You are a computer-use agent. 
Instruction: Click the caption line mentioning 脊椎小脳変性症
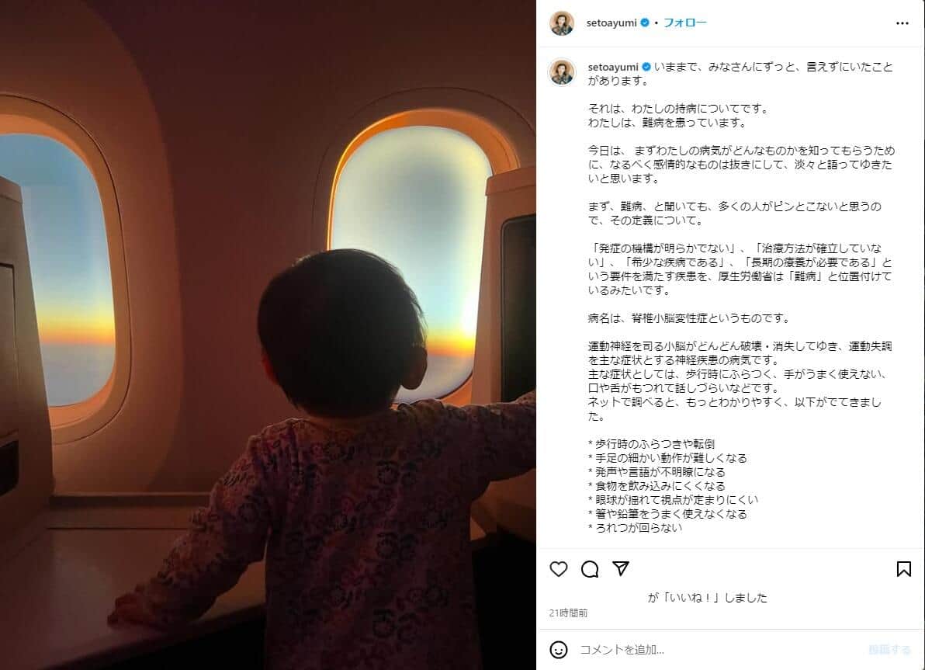pos(688,318)
